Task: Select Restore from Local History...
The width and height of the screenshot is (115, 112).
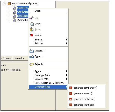Action: [x=48, y=83]
